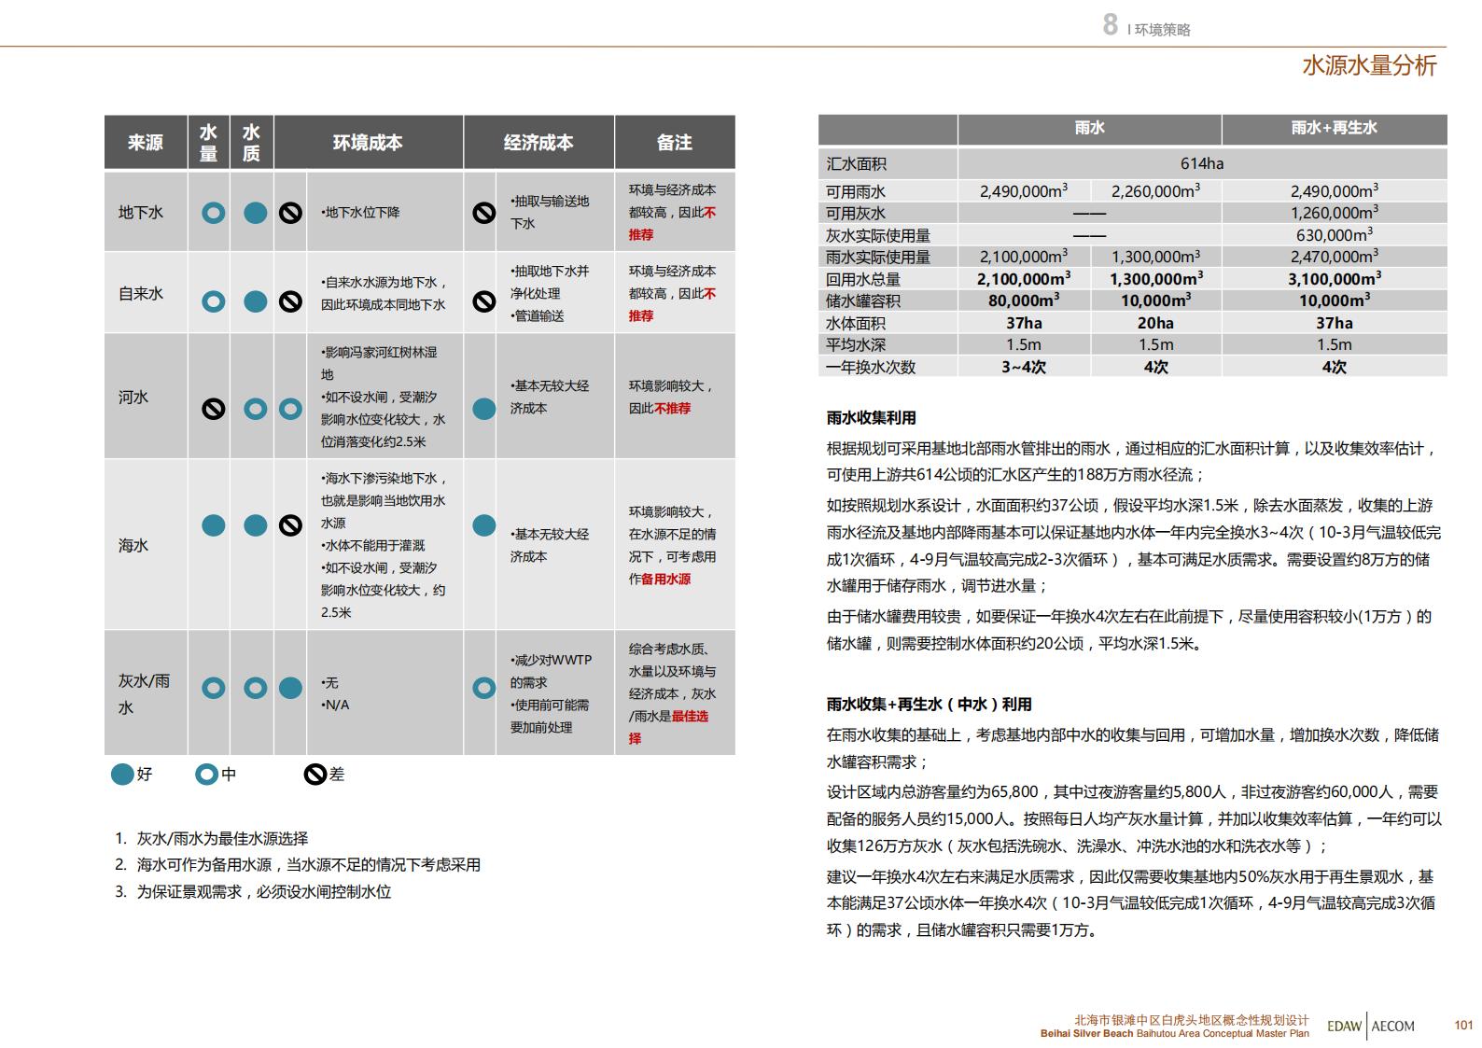The image size is (1482, 1048).
Task: Click the 80,000m³ 储水罐容积 value
Action: pyautogui.click(x=1024, y=300)
